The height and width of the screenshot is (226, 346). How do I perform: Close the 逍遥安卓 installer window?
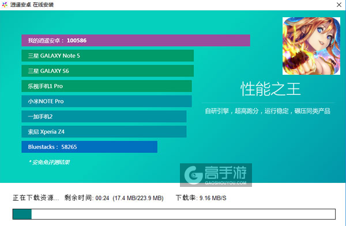pyautogui.click(x=339, y=5)
